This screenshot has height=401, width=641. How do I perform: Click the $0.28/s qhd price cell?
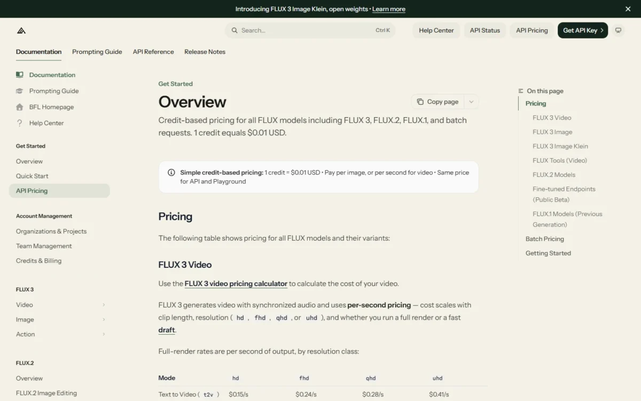(373, 395)
